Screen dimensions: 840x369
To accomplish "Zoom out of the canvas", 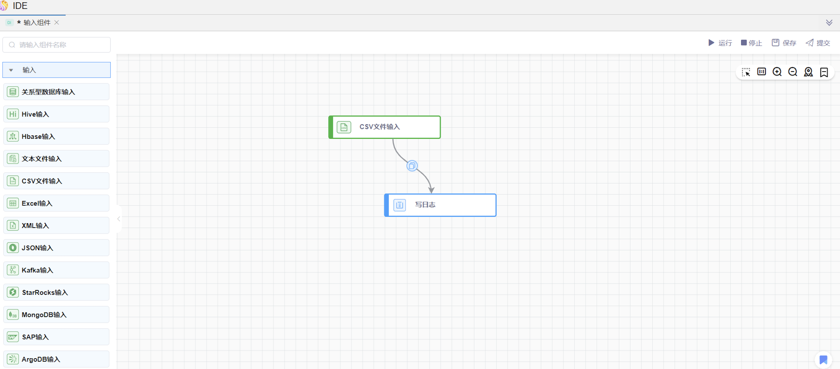I will 793,72.
